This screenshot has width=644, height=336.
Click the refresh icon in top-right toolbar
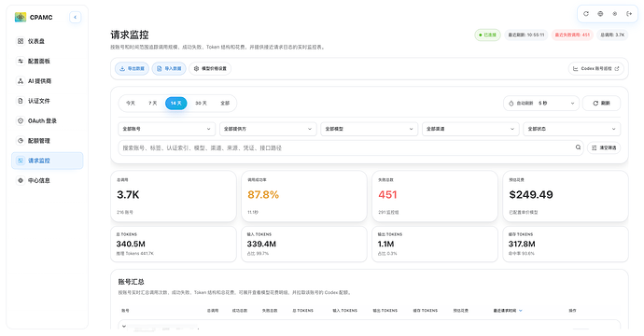[x=586, y=14]
